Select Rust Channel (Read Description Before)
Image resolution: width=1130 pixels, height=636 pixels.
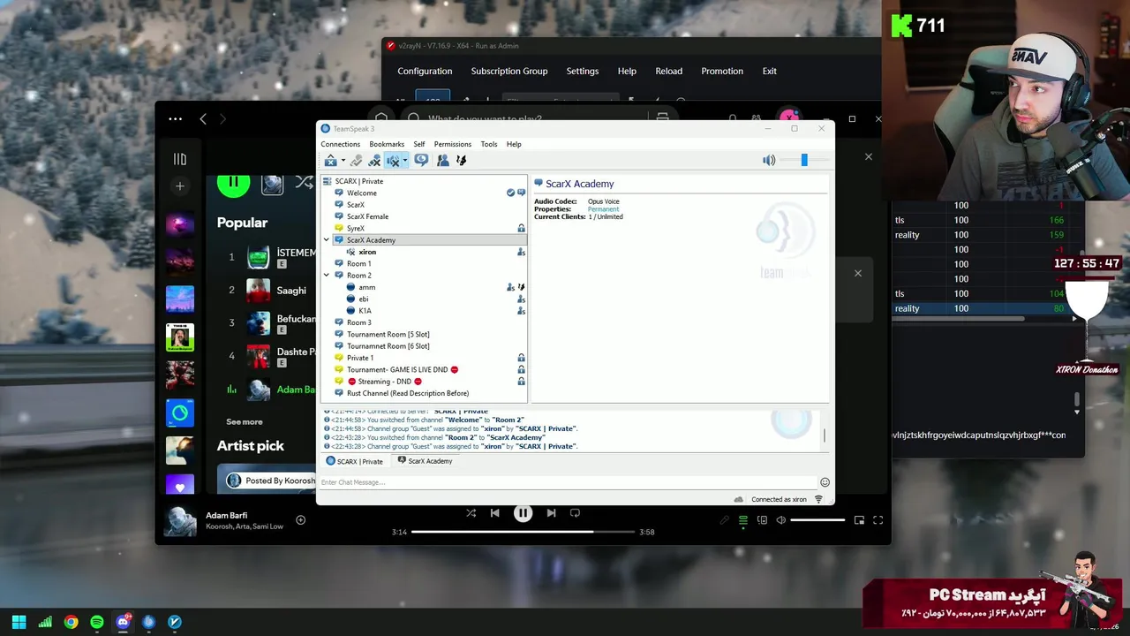tap(407, 393)
